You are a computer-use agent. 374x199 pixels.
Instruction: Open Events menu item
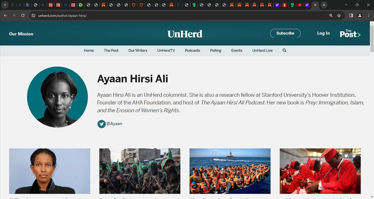pos(237,50)
